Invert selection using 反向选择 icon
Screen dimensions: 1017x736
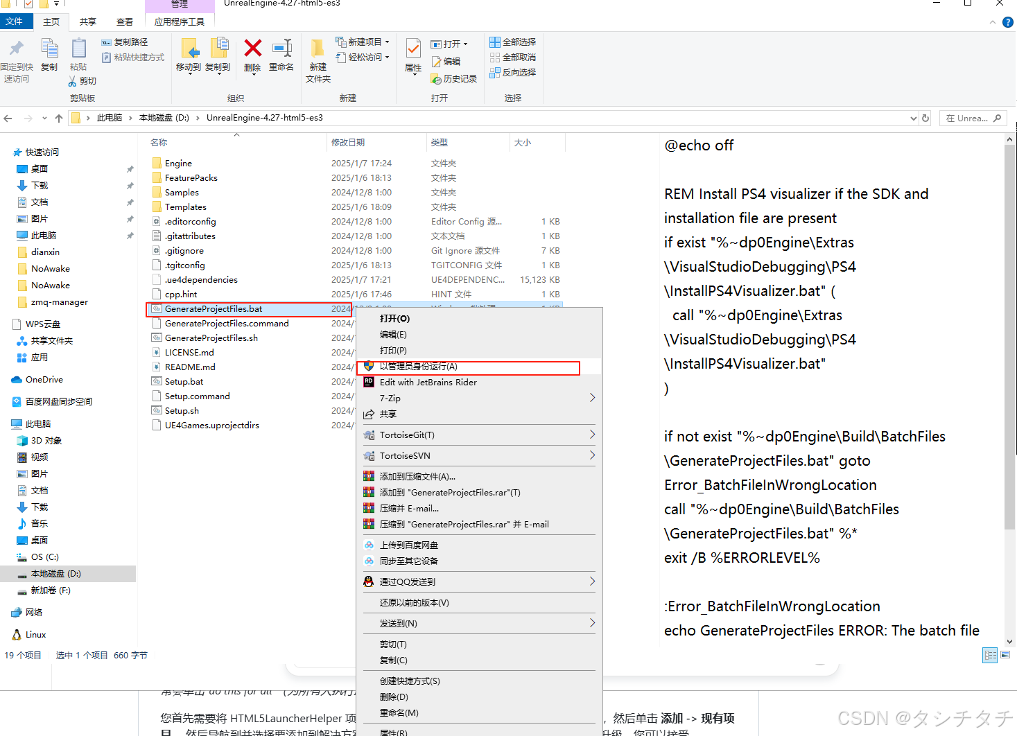513,72
